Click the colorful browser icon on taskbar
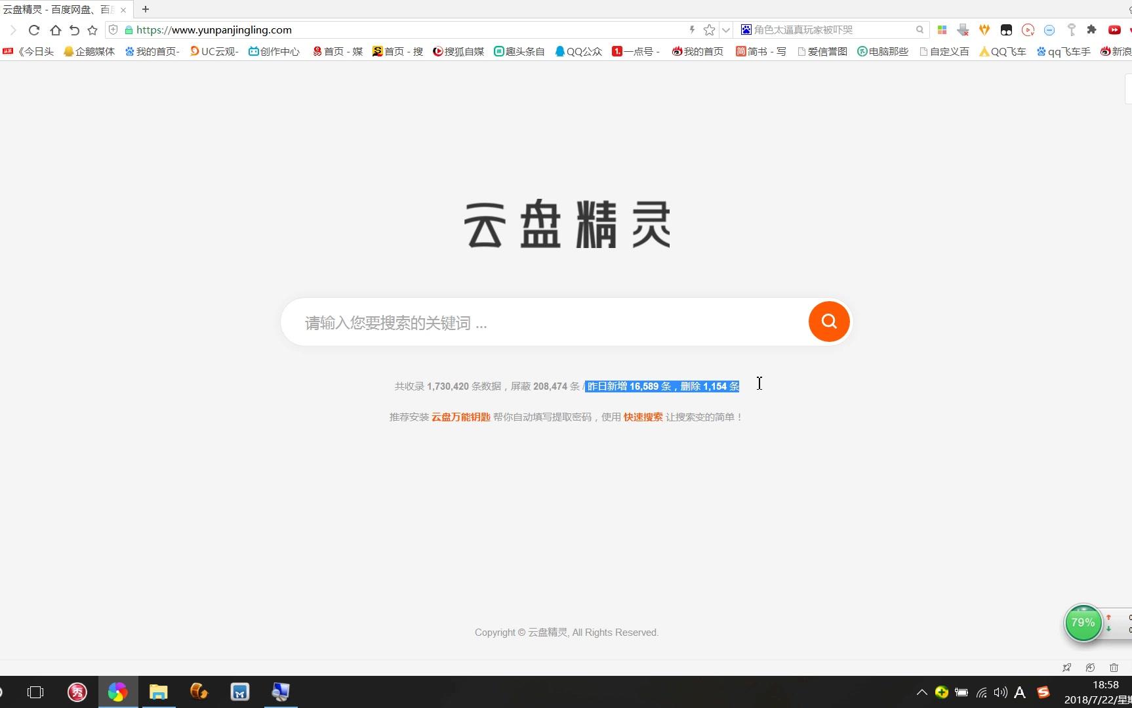The image size is (1132, 708). coord(118,692)
